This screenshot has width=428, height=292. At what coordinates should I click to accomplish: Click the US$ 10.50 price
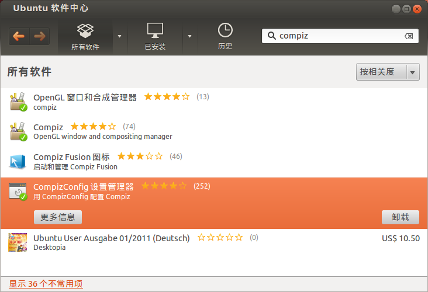[401, 238]
